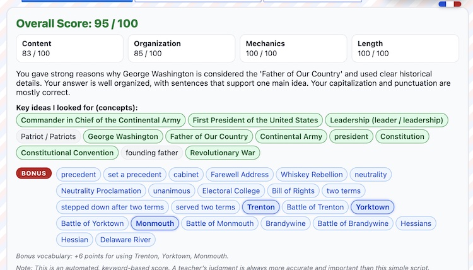Image resolution: width=473 pixels, height=270 pixels.
Task: Select the founding father concept chip
Action: pyautogui.click(x=152, y=153)
